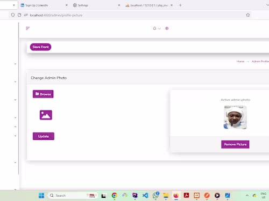Show hidden system tray icons
269x201 pixels.
tap(247, 196)
